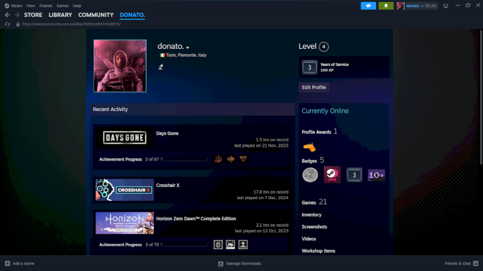
Task: Open the Videos link
Action: pyautogui.click(x=309, y=238)
